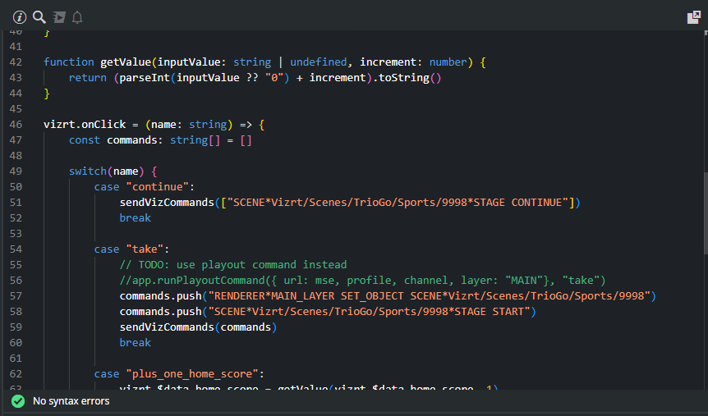Open the script info icon
This screenshot has height=416, width=708.
20,16
